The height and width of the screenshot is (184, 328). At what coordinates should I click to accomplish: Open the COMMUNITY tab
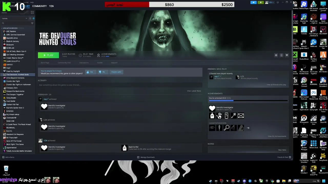pyautogui.click(x=39, y=6)
